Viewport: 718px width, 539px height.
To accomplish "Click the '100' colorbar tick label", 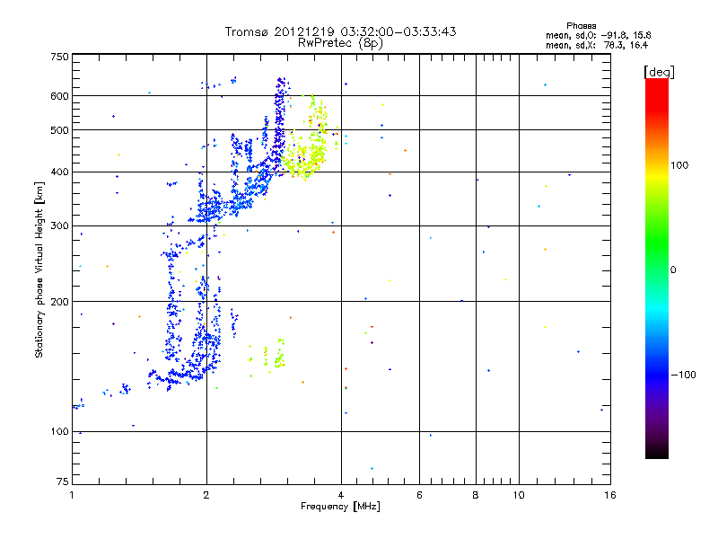I will point(679,165).
